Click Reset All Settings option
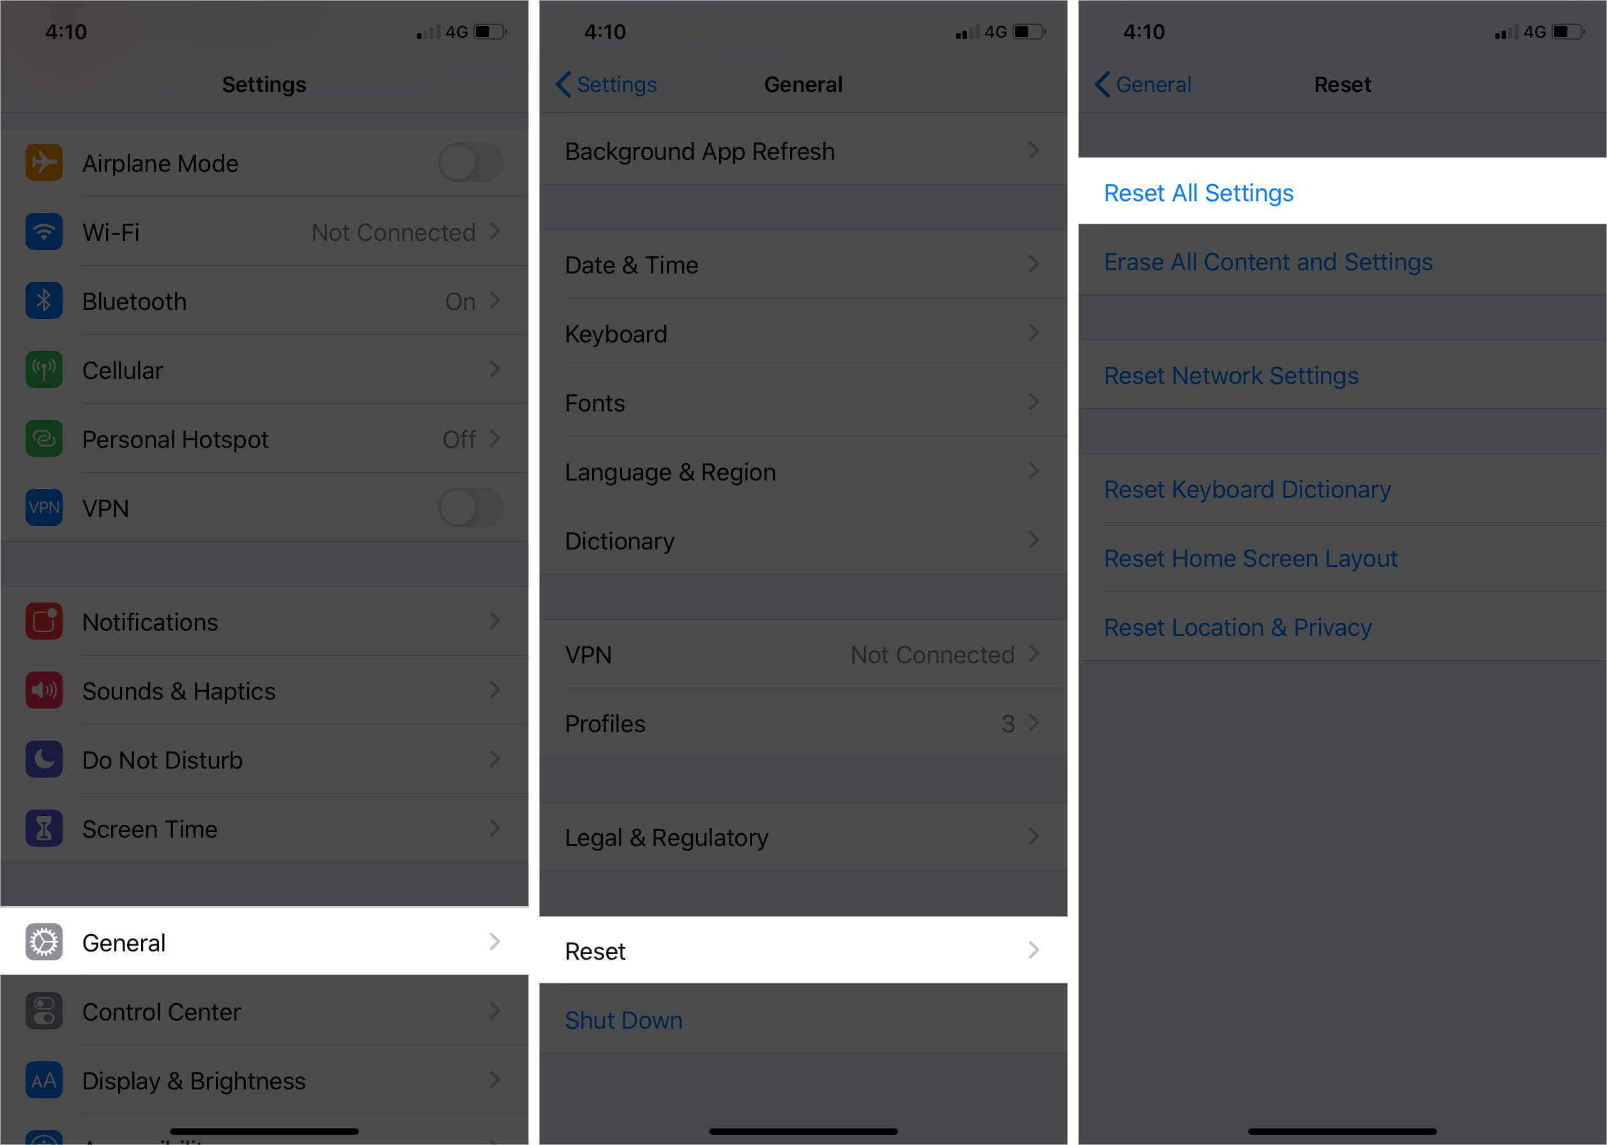Viewport: 1607px width, 1145px height. click(x=1197, y=192)
